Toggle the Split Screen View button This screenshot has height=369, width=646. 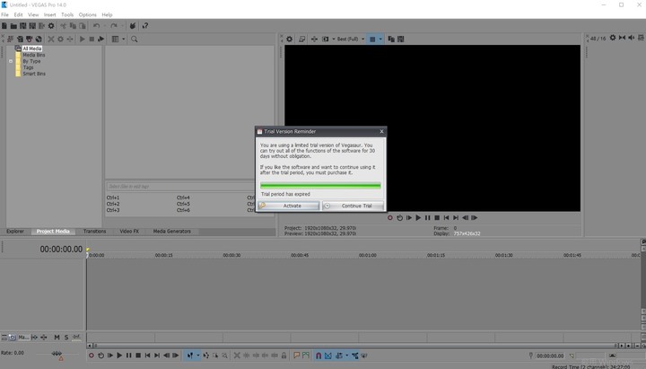(x=326, y=39)
